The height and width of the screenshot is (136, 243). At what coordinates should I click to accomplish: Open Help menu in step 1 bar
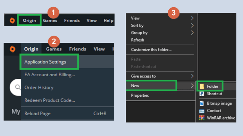click(x=108, y=20)
